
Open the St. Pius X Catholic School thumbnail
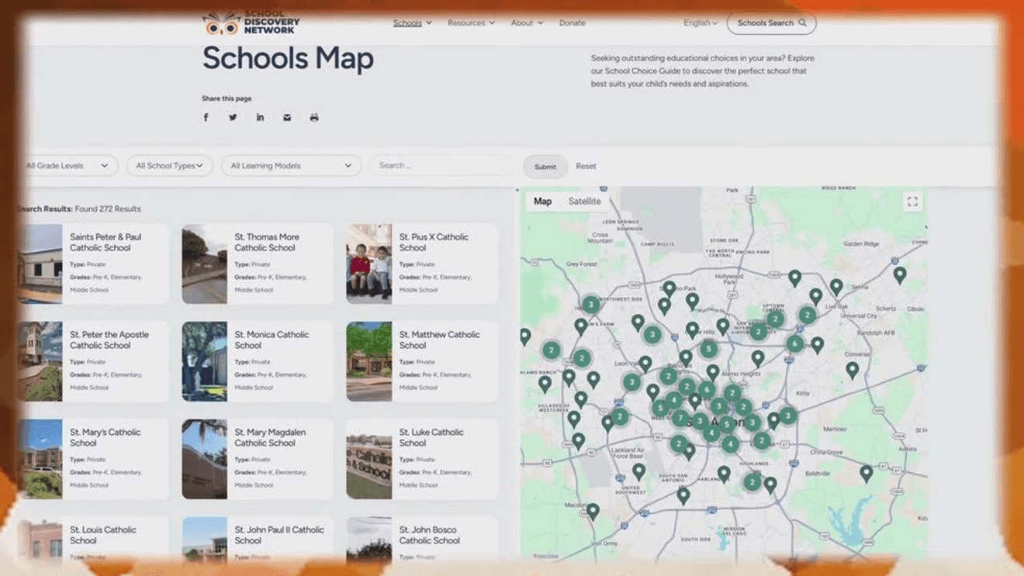click(x=368, y=264)
